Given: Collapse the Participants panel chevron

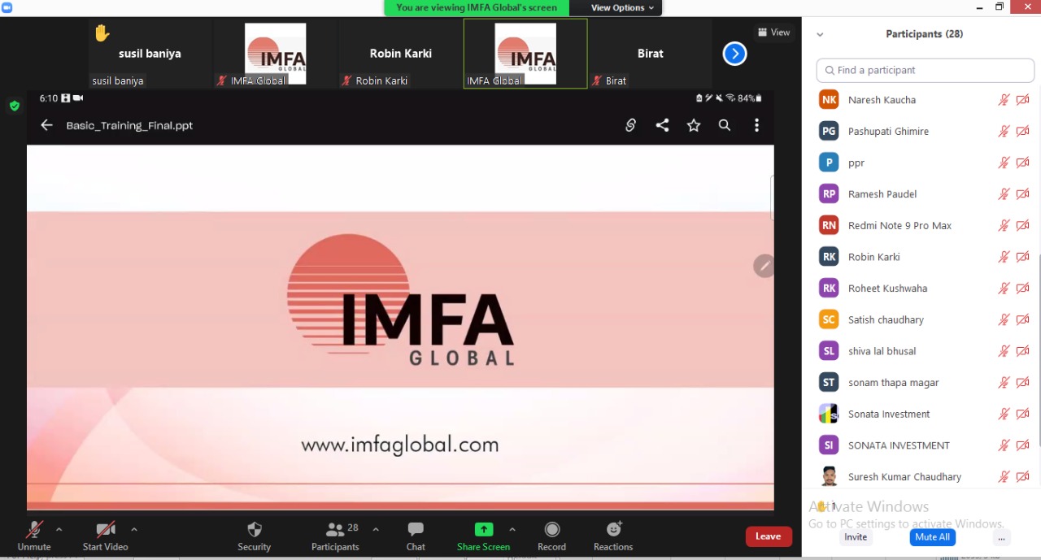Looking at the screenshot, I should click(820, 34).
